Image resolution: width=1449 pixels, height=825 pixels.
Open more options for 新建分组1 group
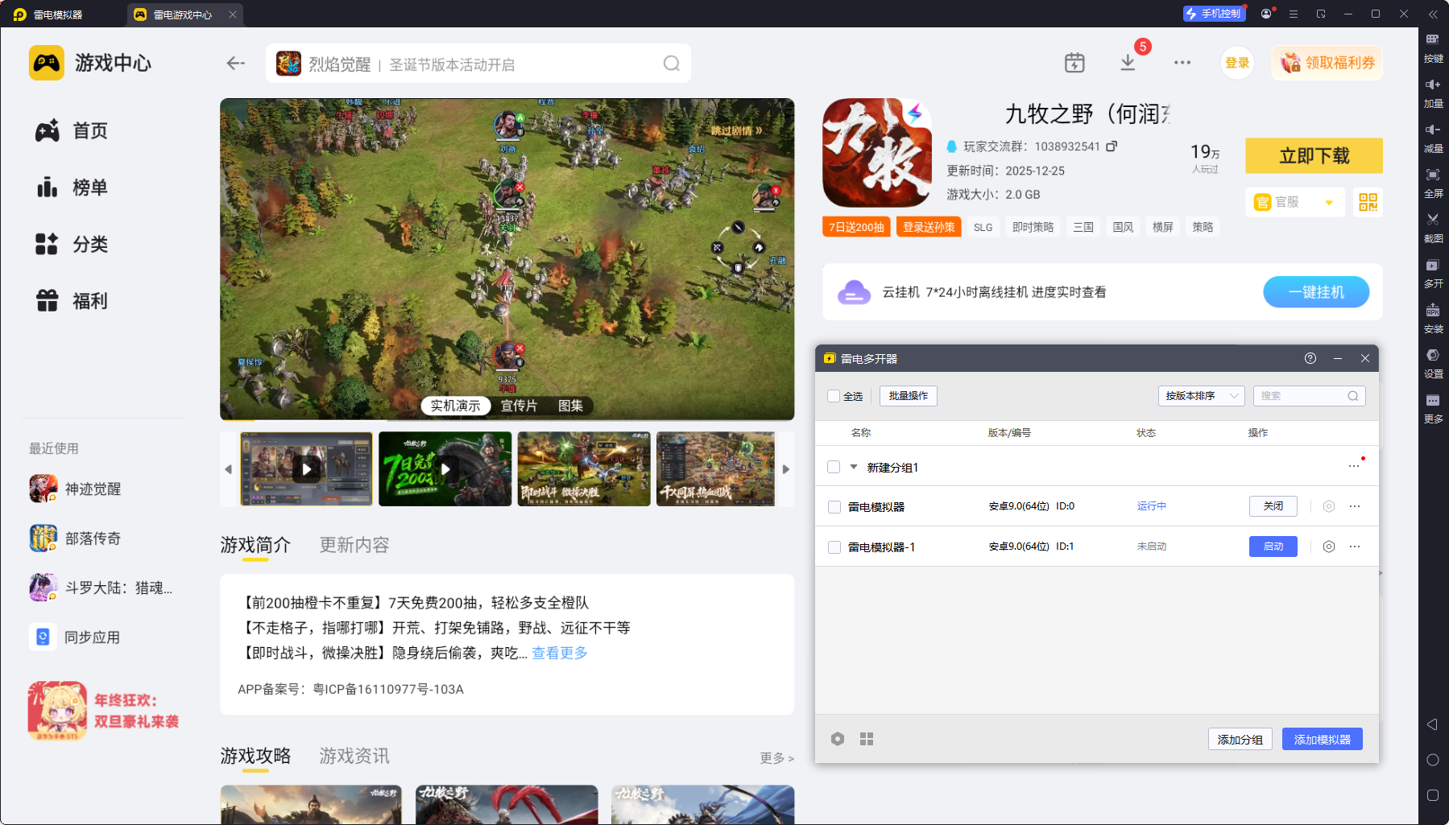click(1354, 467)
